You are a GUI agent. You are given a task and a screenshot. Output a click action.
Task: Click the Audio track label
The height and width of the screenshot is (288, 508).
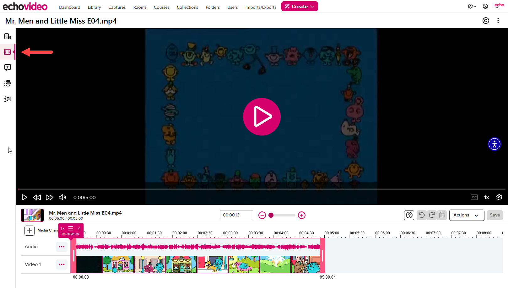coord(31,247)
